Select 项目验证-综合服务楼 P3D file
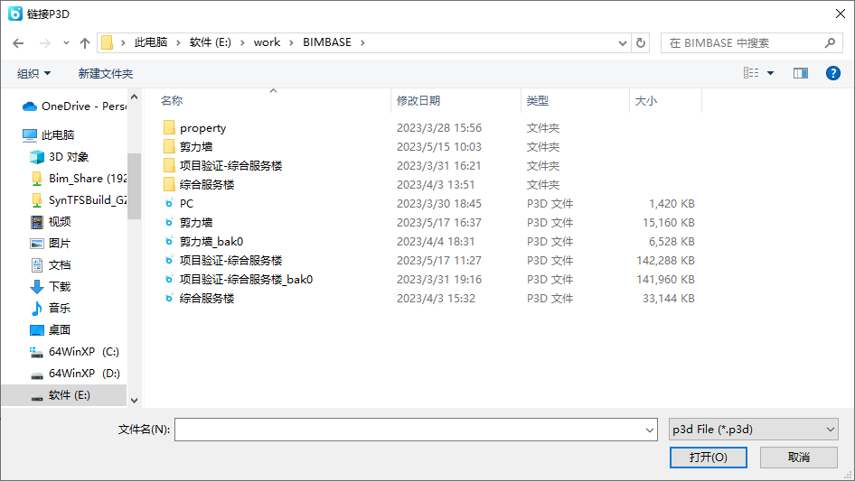 click(223, 261)
